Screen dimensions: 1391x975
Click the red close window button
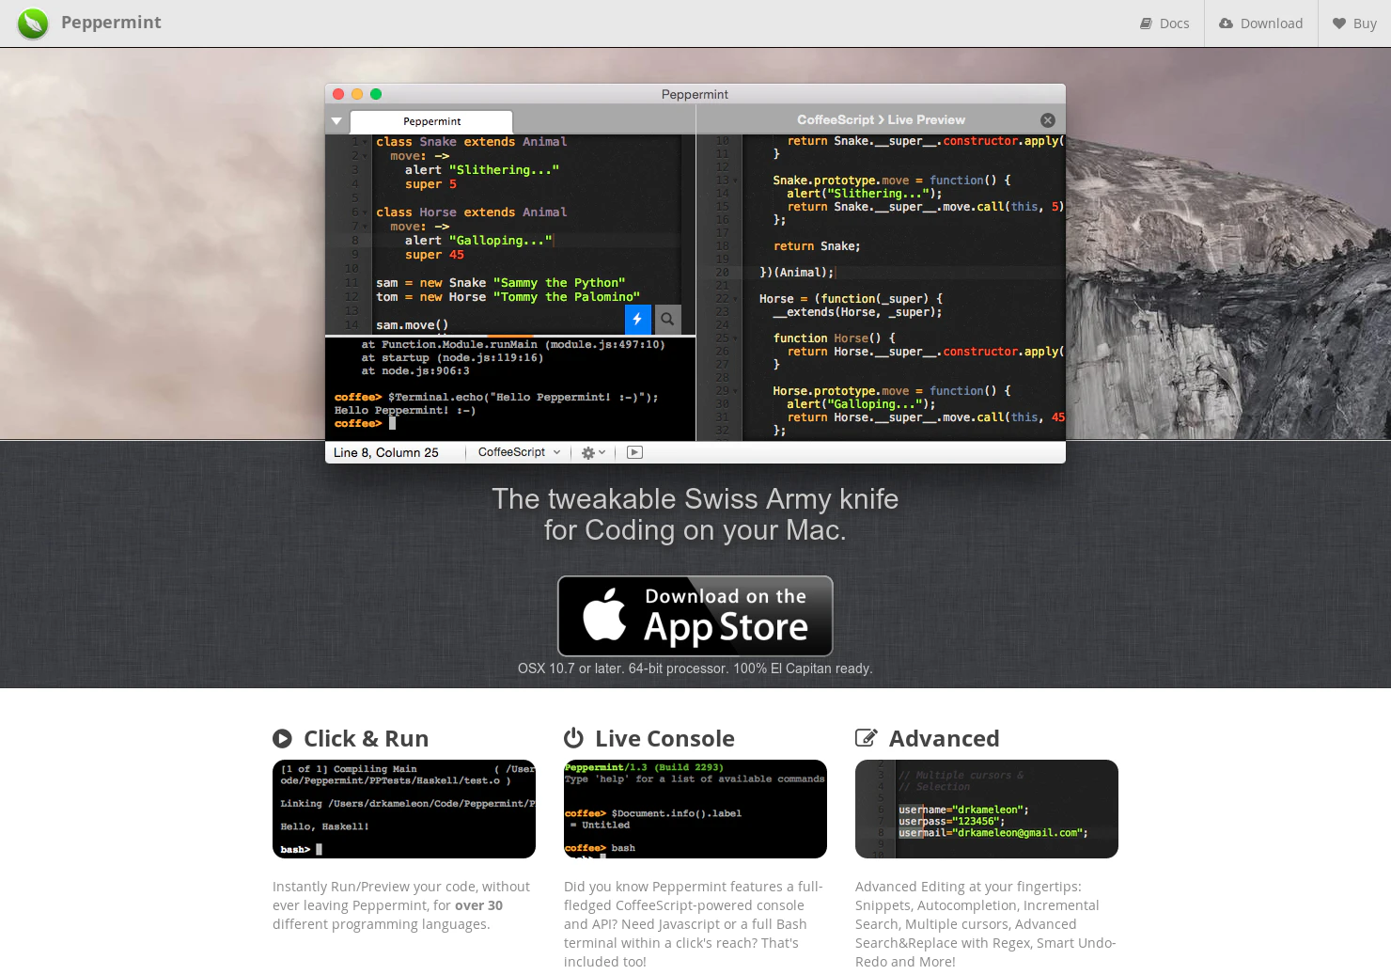pyautogui.click(x=338, y=94)
